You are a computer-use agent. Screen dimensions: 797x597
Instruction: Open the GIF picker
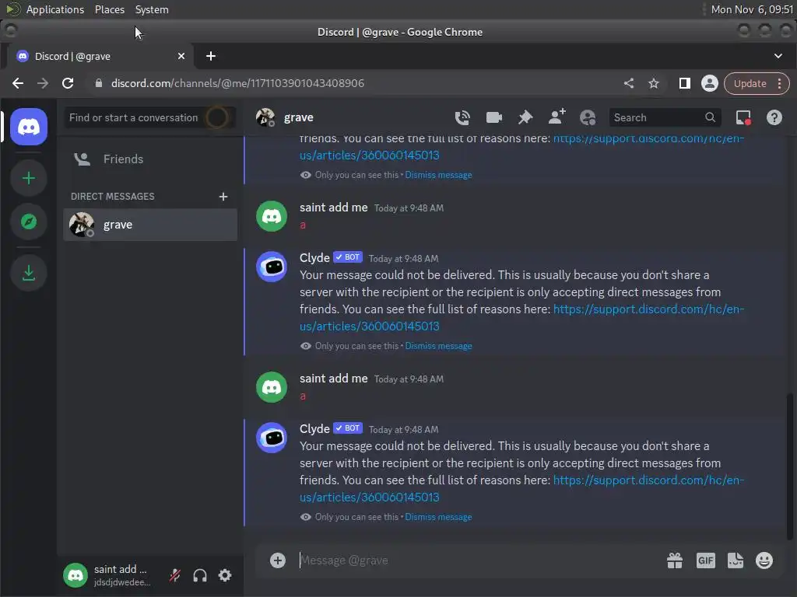click(x=705, y=560)
